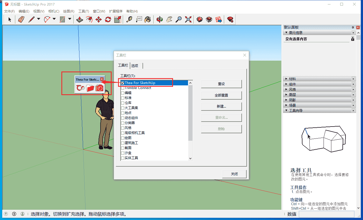
Task: Collapse the 工具向导 panel
Action: [286, 110]
